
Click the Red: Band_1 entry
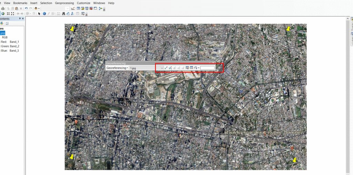point(10,42)
